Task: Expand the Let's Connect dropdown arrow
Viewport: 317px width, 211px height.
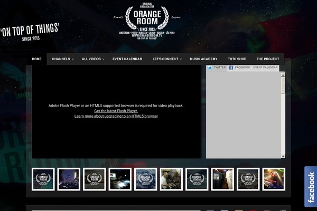Action: [181, 59]
